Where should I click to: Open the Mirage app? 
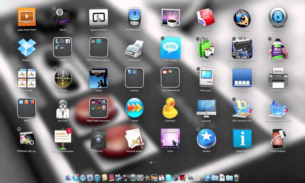(242, 78)
